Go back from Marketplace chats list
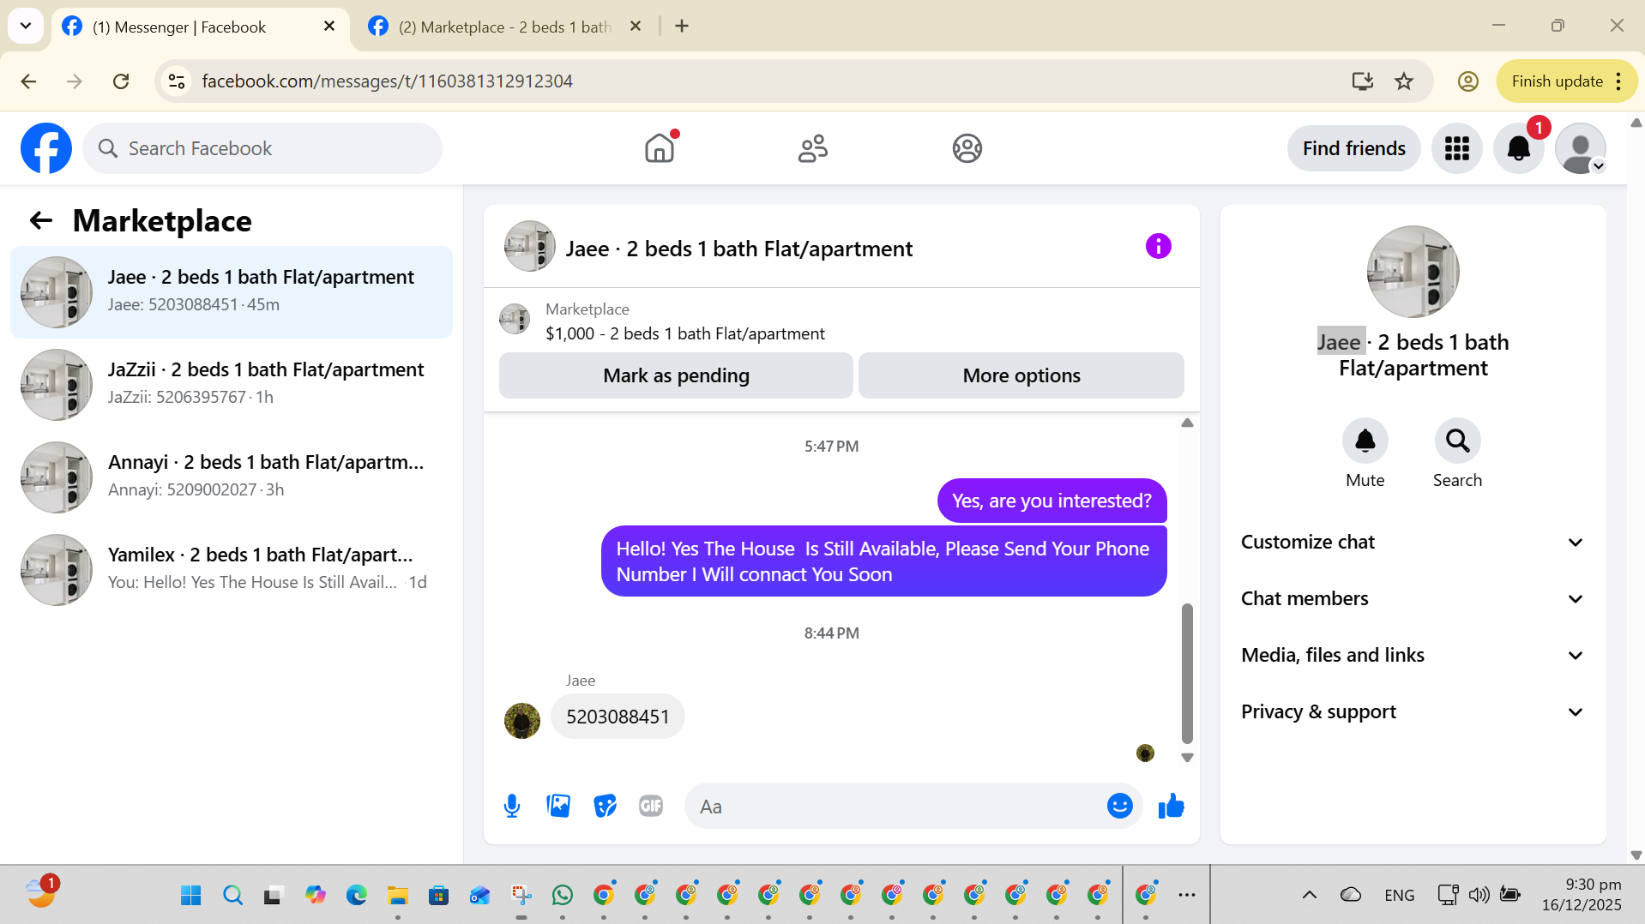1645x924 pixels. tap(41, 221)
